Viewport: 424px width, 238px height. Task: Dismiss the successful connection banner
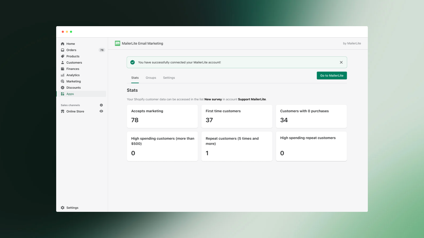coord(341,62)
